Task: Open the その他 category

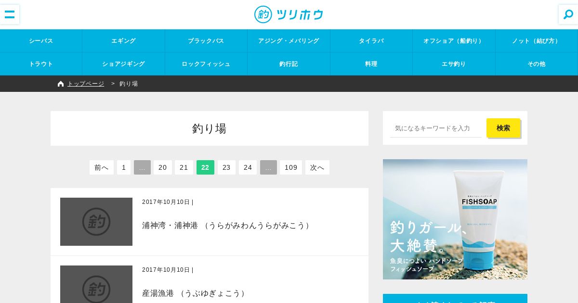Action: (x=537, y=64)
